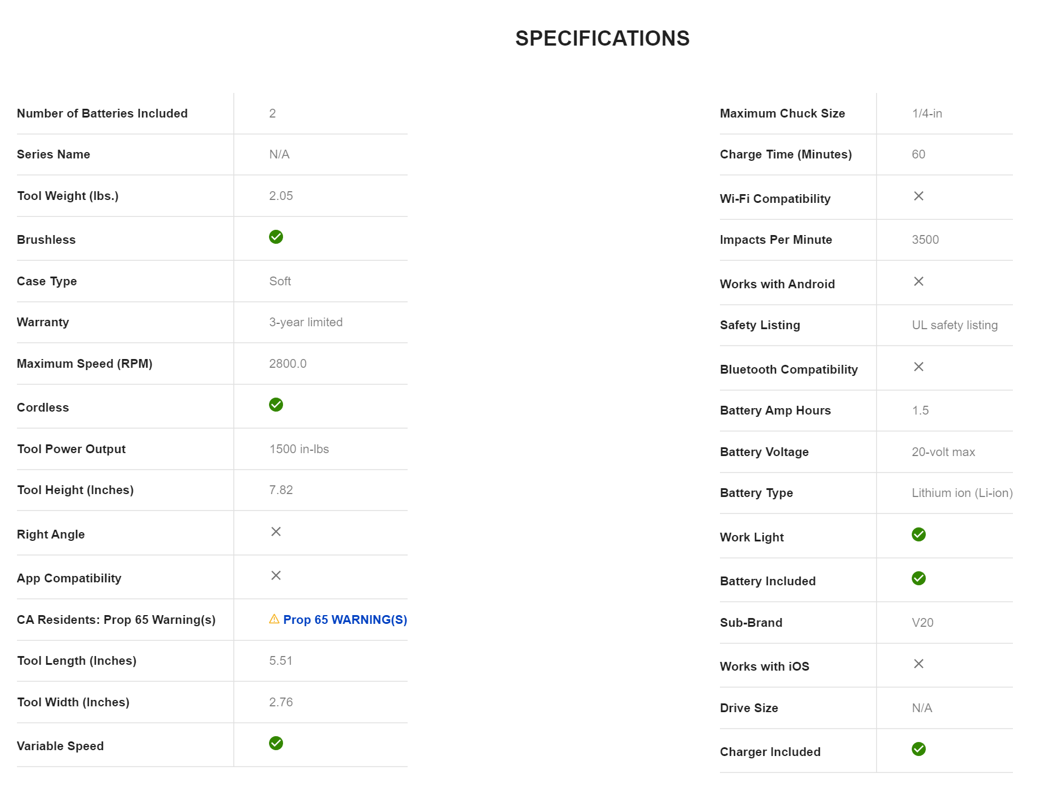Image resolution: width=1041 pixels, height=787 pixels.
Task: Click the Works with Android X icon
Action: click(x=919, y=281)
